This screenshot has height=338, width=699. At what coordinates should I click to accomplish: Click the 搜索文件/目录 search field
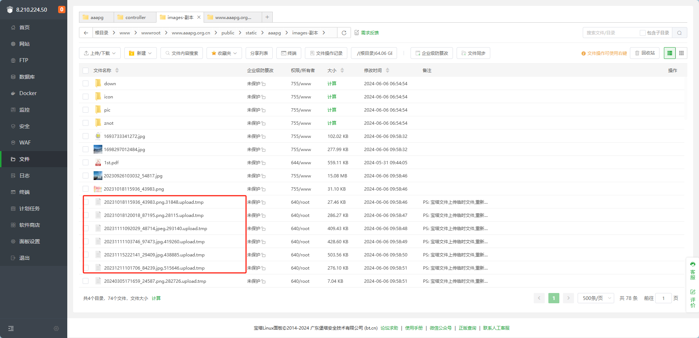tap(611, 33)
